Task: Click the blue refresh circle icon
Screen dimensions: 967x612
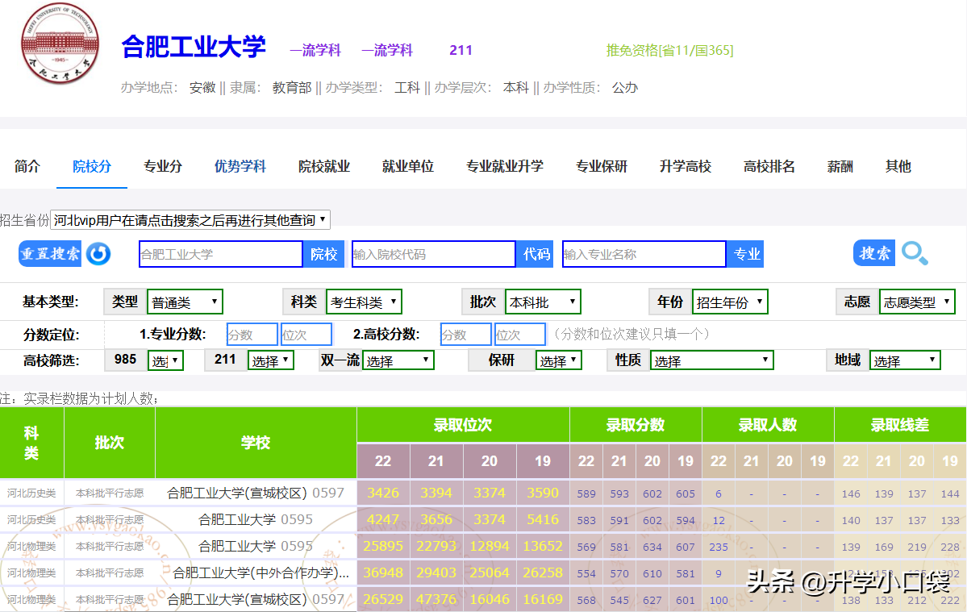Action: [98, 254]
